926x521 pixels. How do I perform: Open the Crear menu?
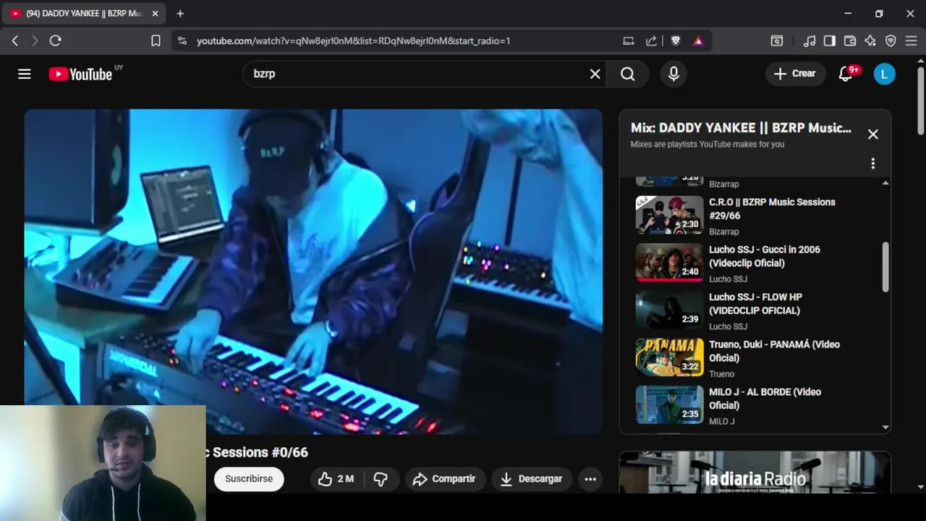795,74
